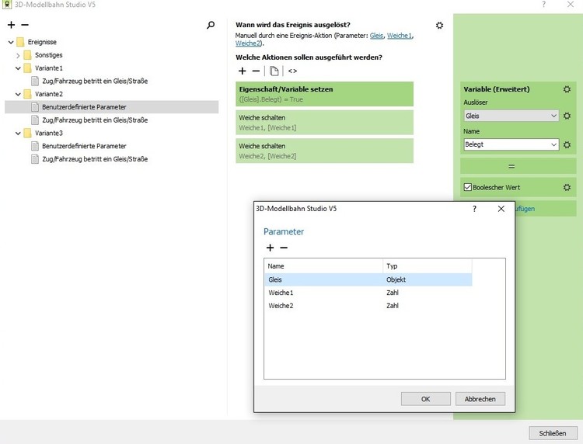Open the Name dropdown showing Belegt
Screen dimensions: 583x444
[x=511, y=144]
